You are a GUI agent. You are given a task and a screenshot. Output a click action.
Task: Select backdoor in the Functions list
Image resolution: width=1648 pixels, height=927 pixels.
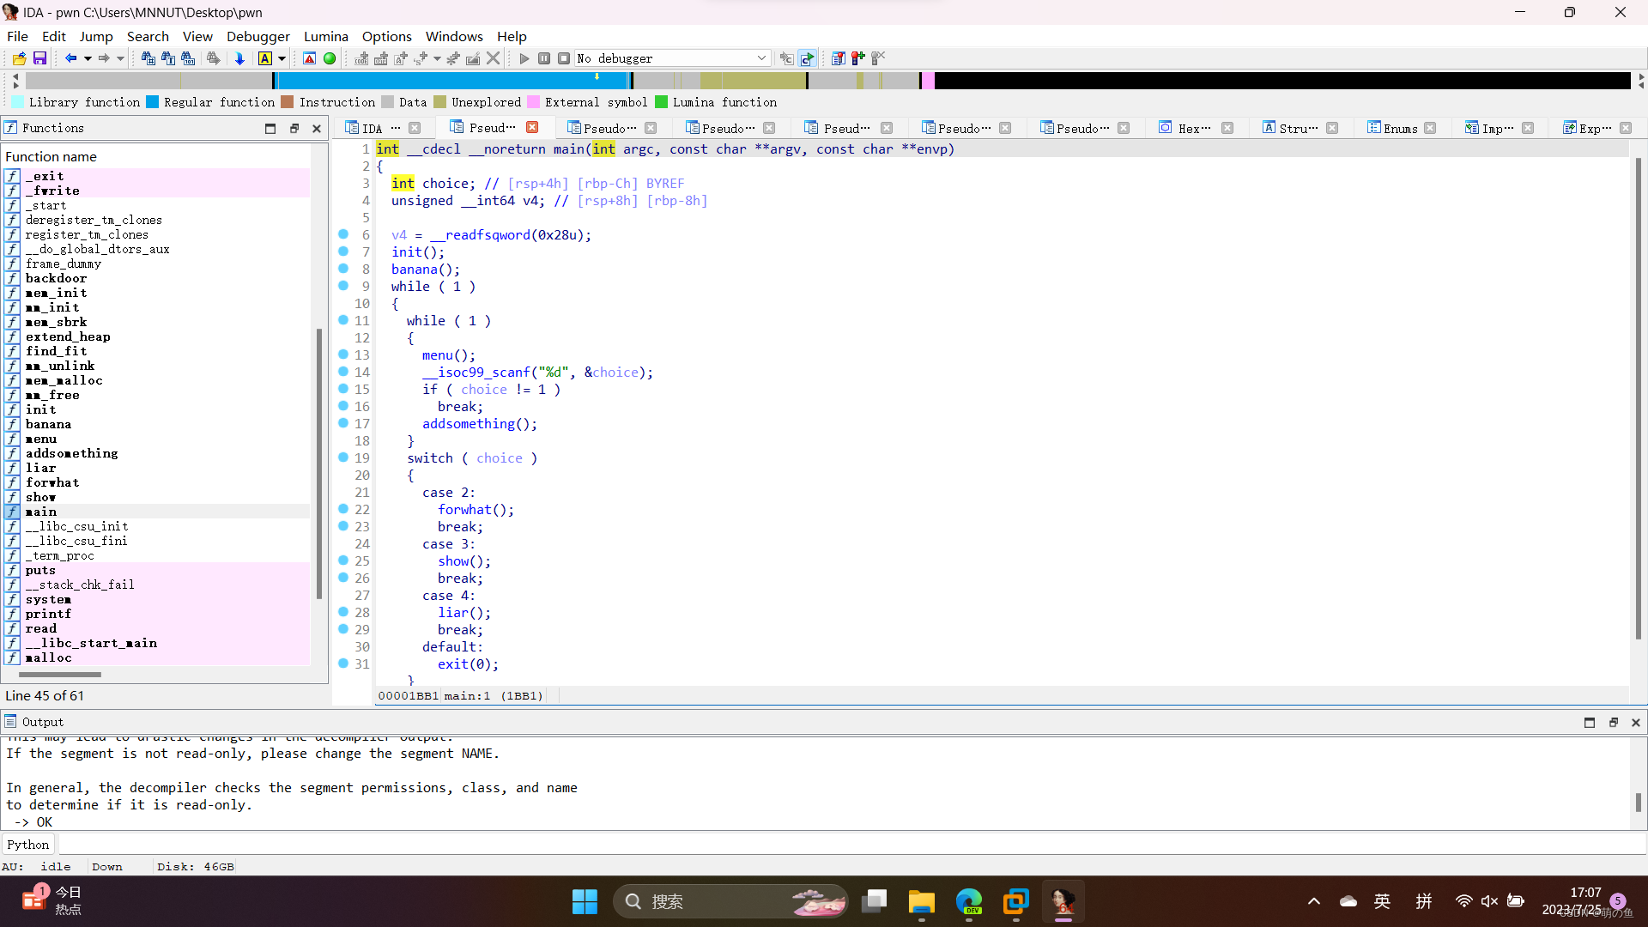[56, 278]
